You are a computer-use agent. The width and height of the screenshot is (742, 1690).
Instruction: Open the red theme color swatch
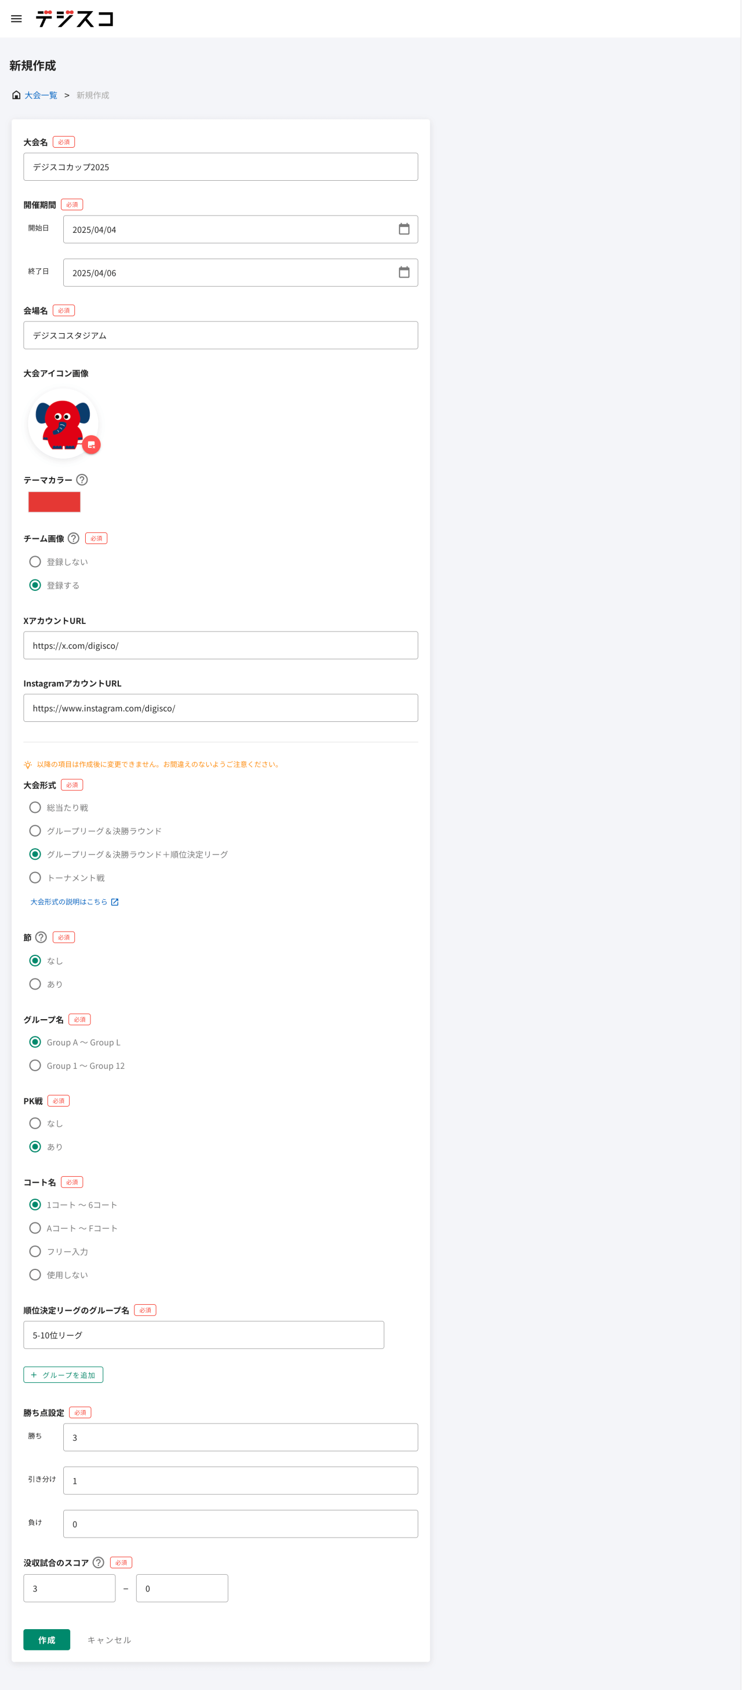tap(54, 502)
